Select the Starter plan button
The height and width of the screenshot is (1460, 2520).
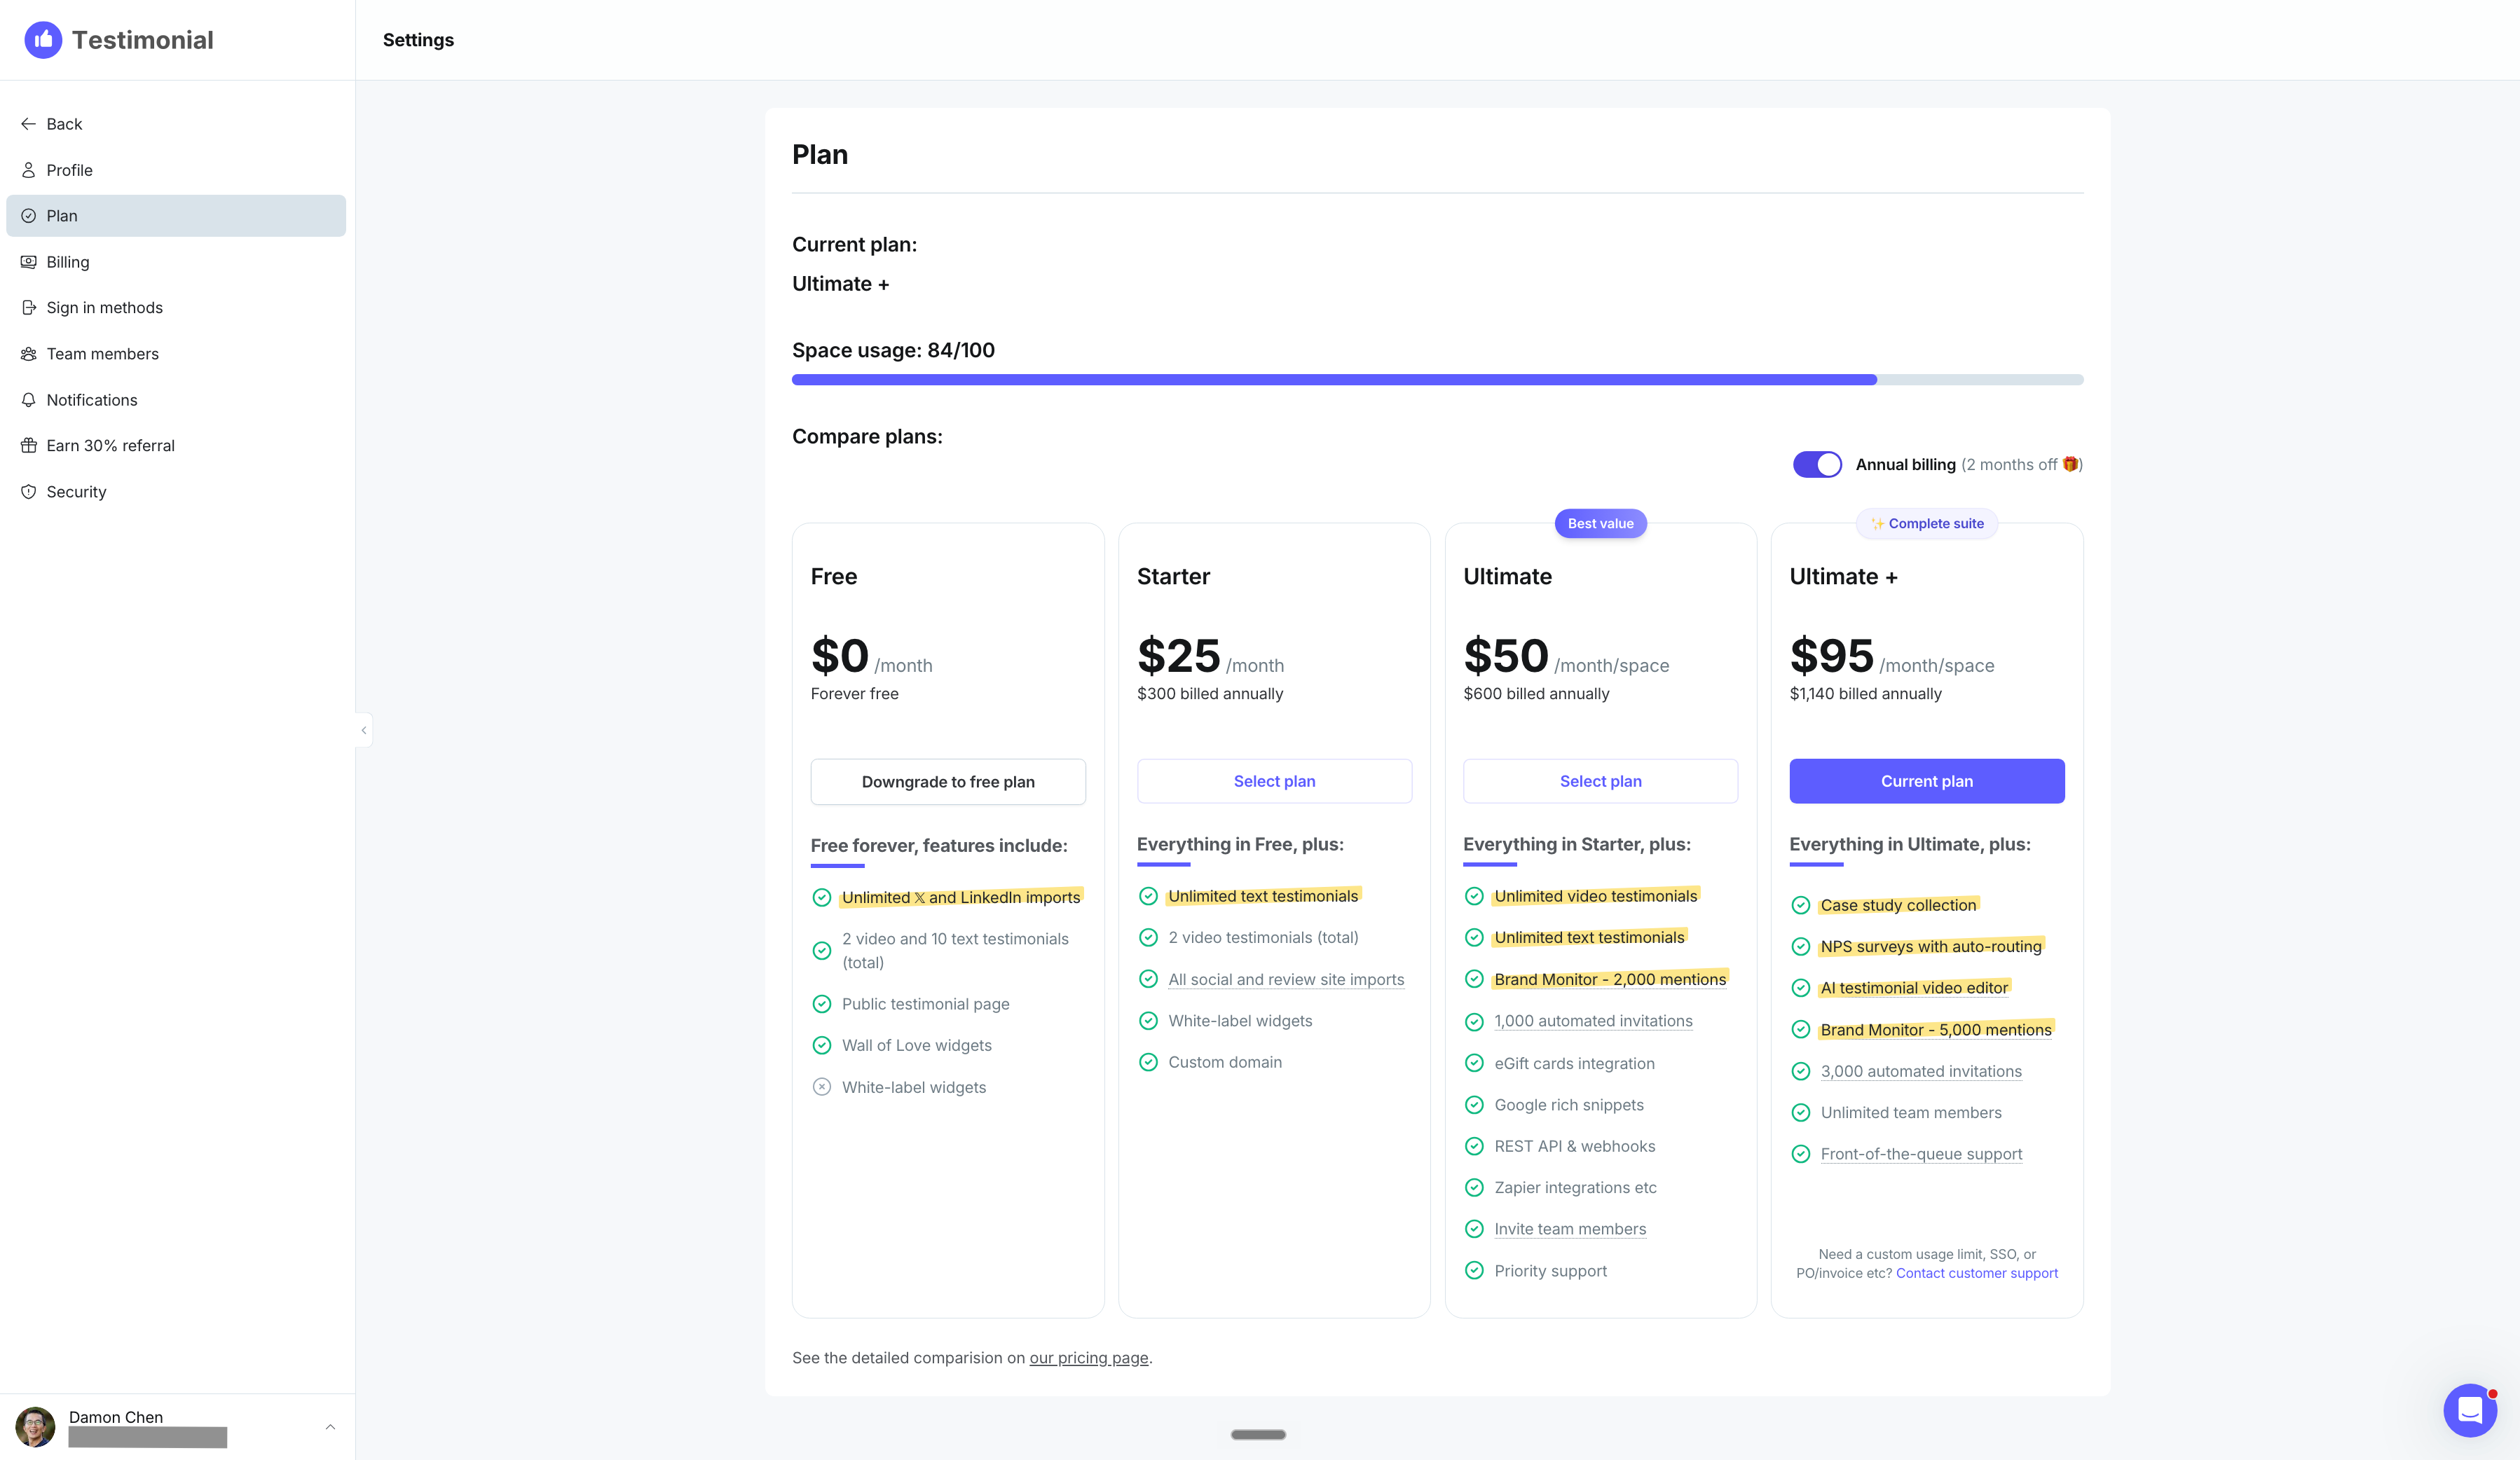(x=1274, y=781)
